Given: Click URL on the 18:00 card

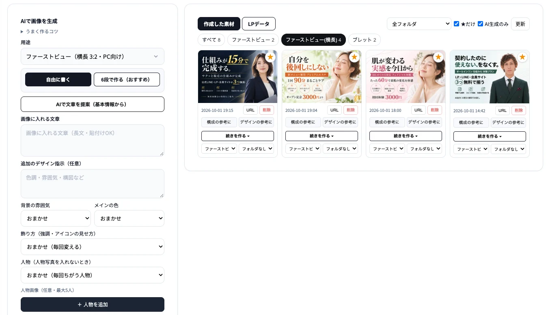Looking at the screenshot, I should tap(419, 110).
